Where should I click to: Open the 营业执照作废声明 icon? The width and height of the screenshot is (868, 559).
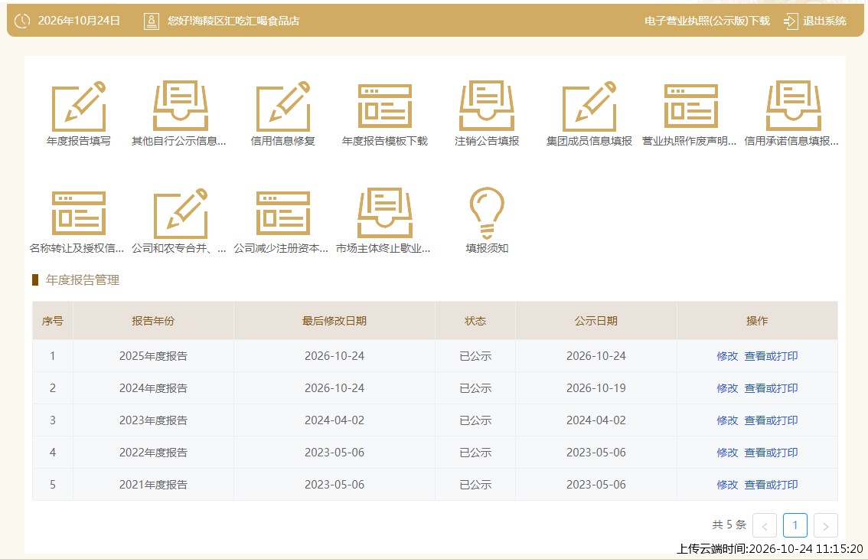coord(691,106)
